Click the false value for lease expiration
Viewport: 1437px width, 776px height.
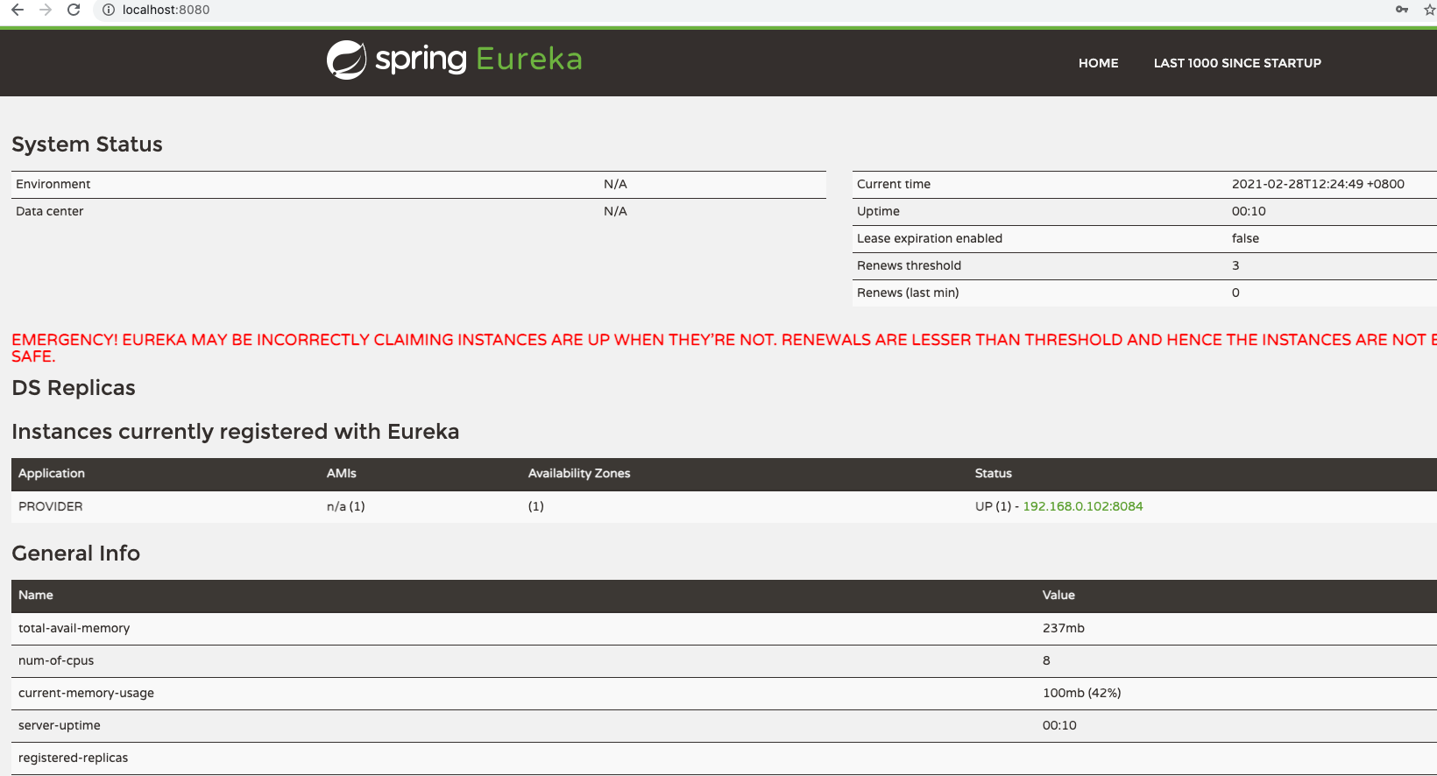1245,238
